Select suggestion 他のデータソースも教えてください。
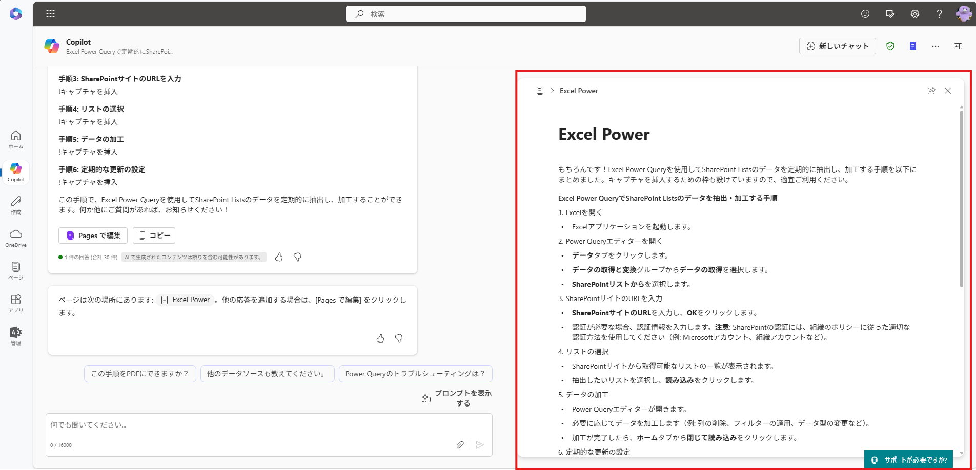Viewport: 976px width, 470px height. pos(267,374)
